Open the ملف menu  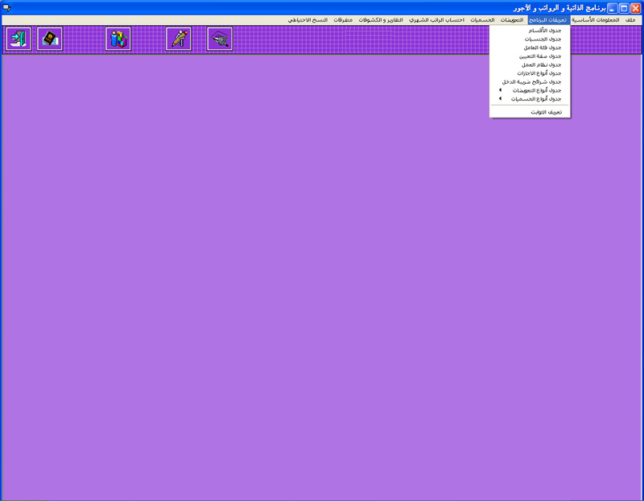pyautogui.click(x=630, y=19)
